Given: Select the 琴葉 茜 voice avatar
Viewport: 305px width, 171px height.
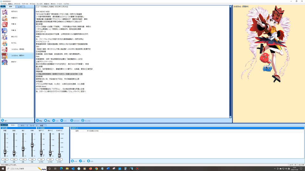Looking at the screenshot, I should tap(4, 24).
